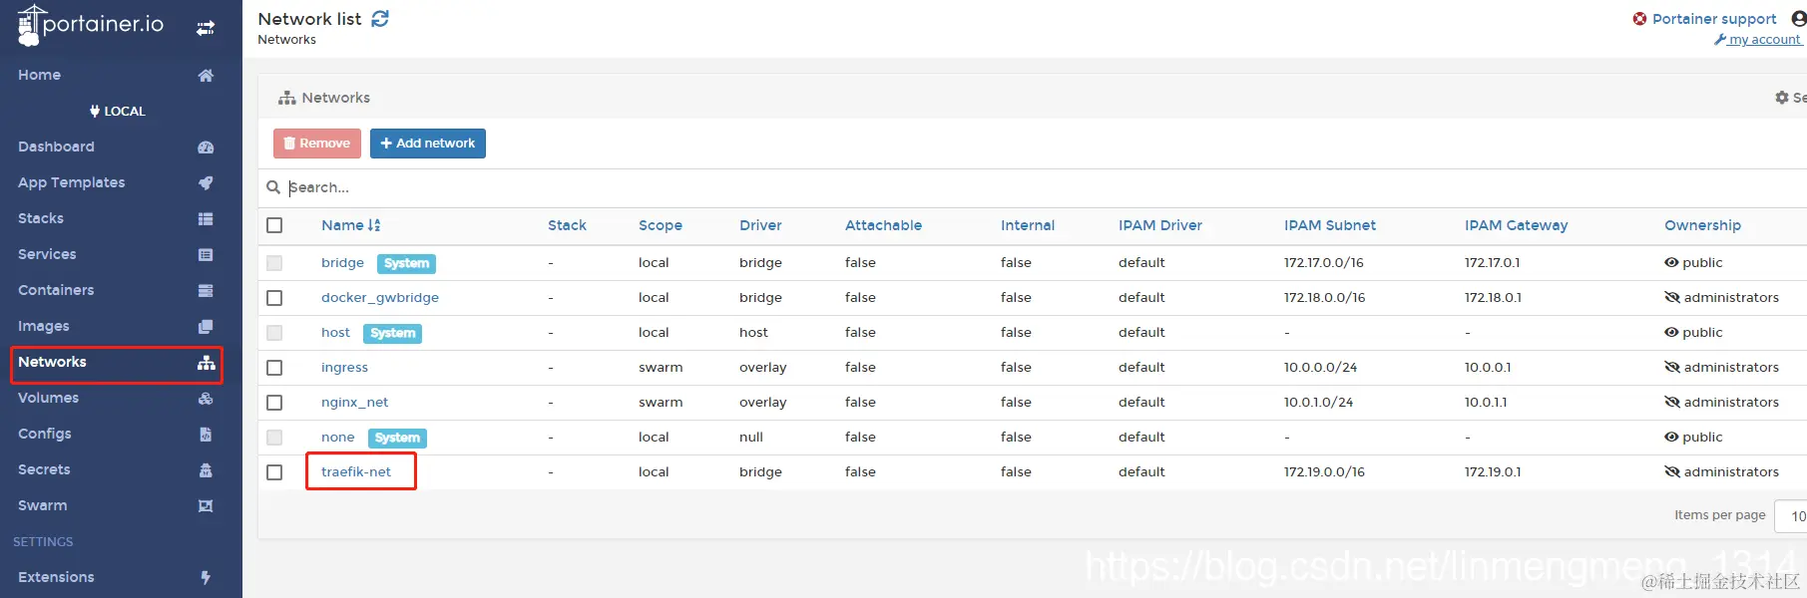Open Dashboard in the sidebar
The height and width of the screenshot is (598, 1807).
tap(56, 147)
